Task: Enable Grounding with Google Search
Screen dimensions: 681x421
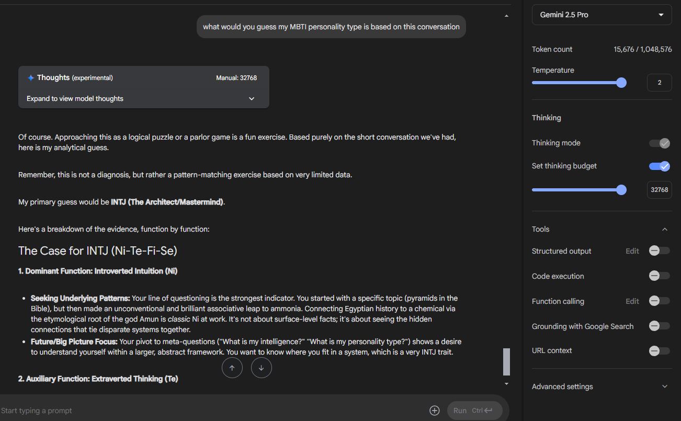Action: pos(660,326)
